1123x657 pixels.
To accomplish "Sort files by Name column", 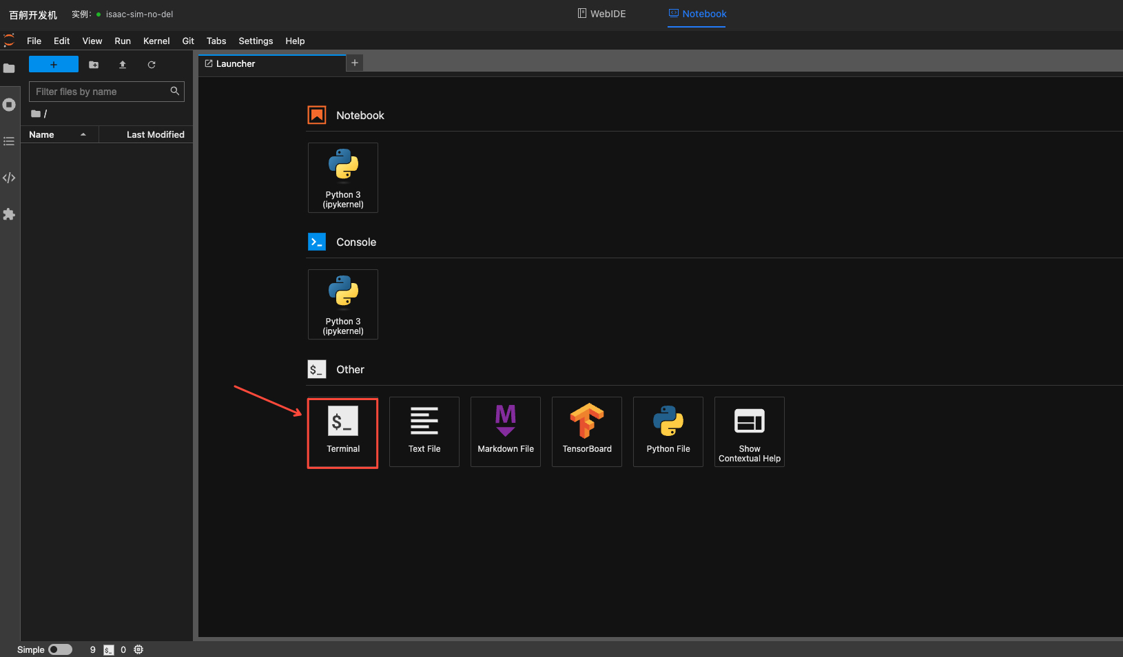I will (42, 135).
